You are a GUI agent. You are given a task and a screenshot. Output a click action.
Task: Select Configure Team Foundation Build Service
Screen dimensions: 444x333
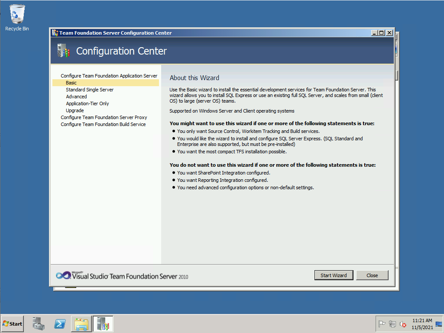click(103, 124)
